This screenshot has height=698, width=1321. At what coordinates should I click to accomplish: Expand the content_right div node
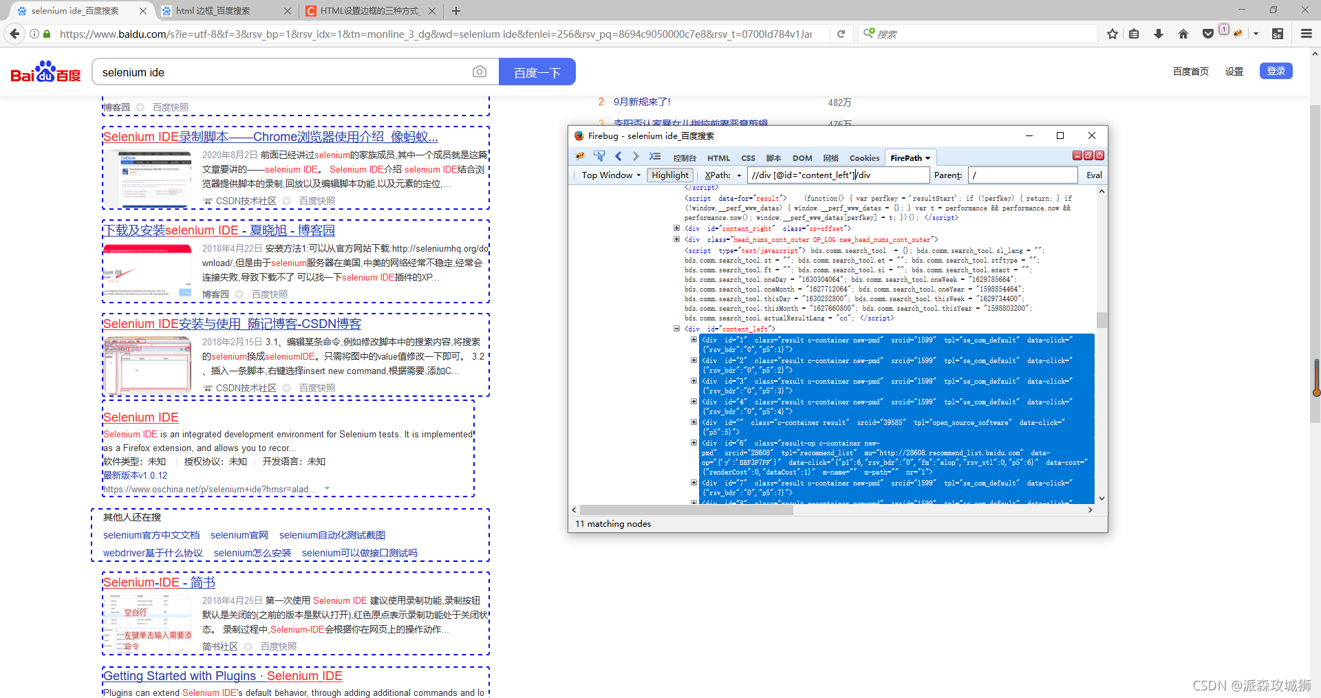[x=676, y=228]
